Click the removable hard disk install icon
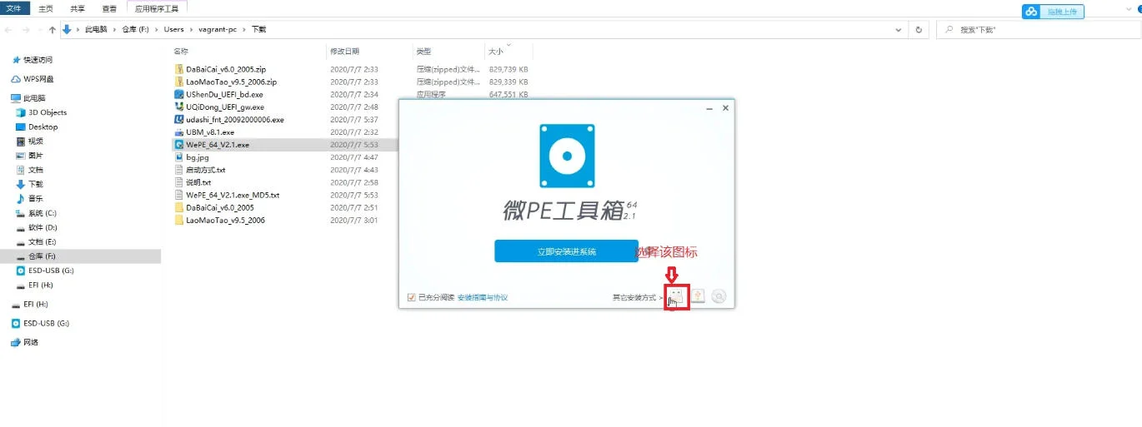The width and height of the screenshot is (1142, 427). [698, 296]
